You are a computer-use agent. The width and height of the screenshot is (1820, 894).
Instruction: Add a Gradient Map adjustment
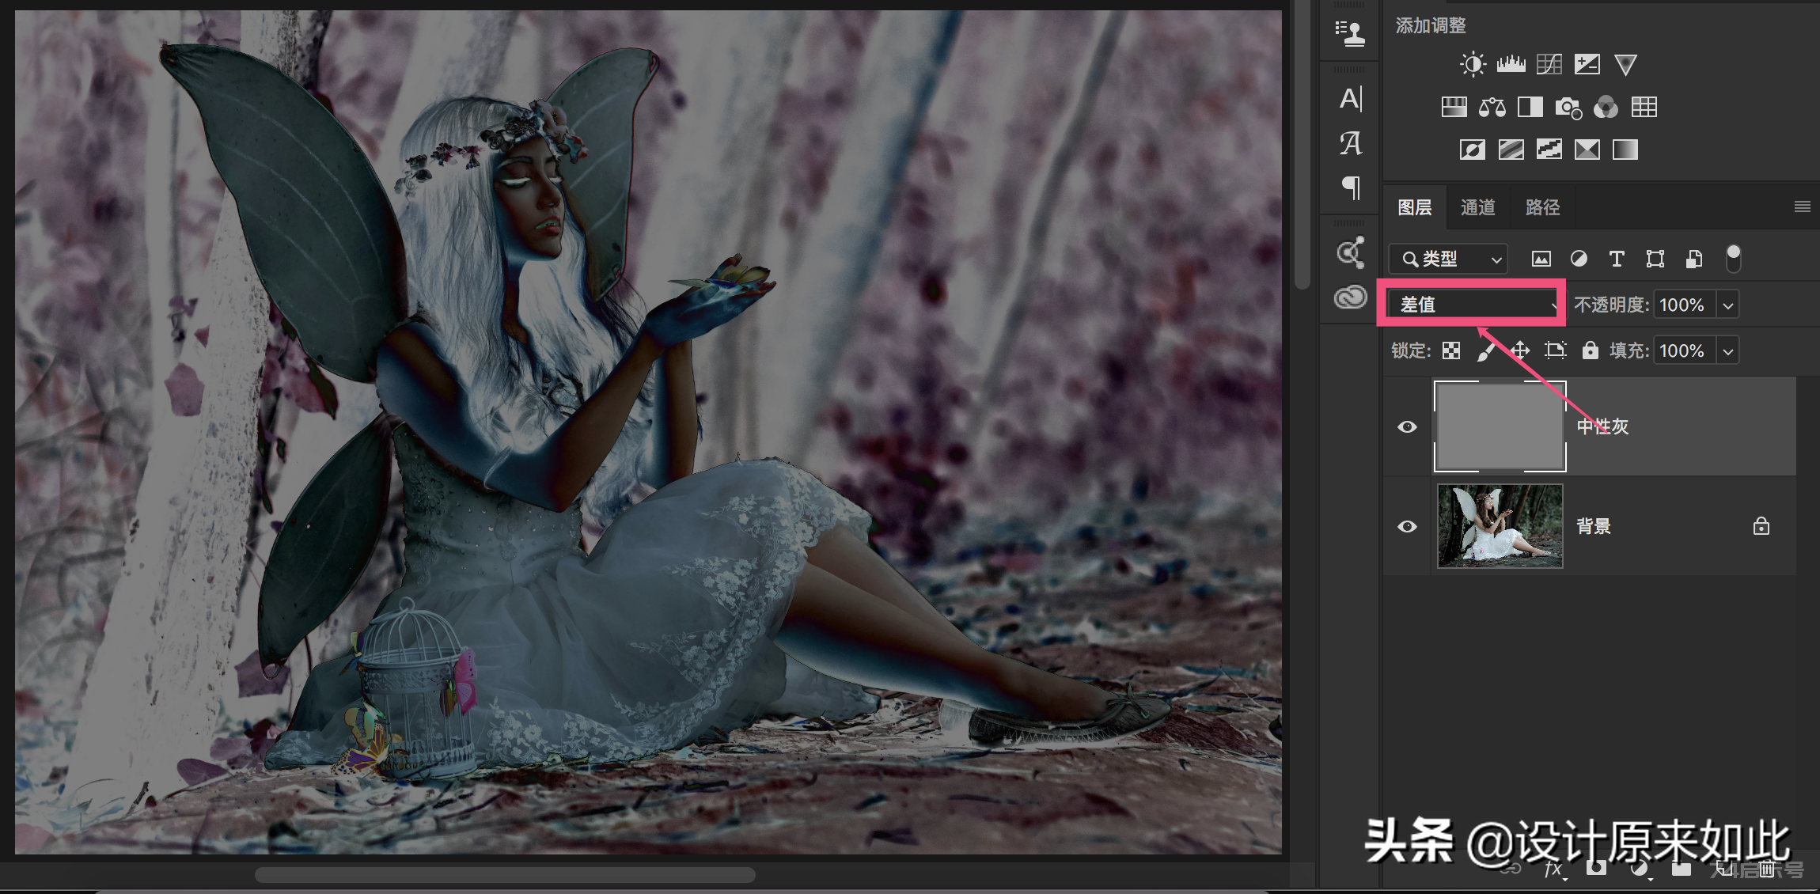[x=1625, y=150]
